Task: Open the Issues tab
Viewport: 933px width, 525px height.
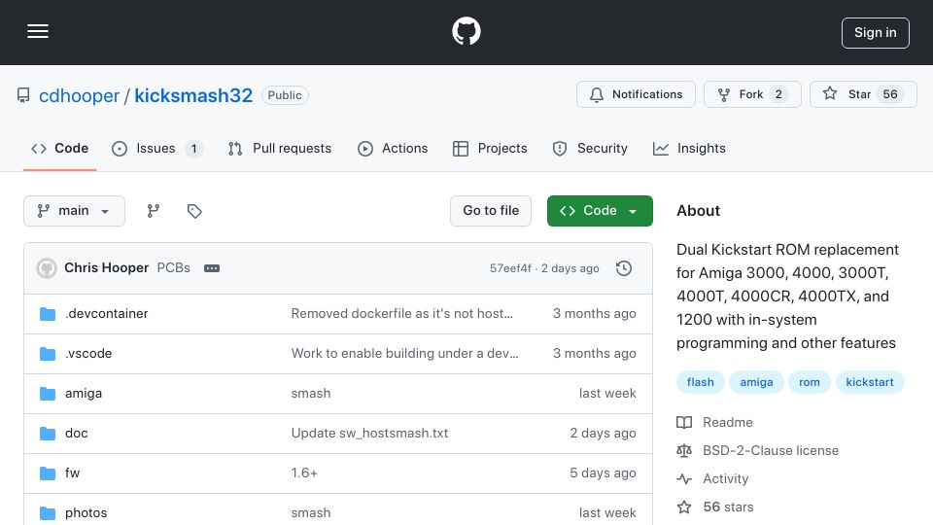Action: 157,148
